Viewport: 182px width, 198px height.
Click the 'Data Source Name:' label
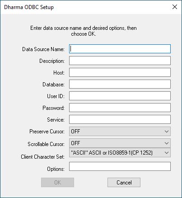pyautogui.click(x=43, y=49)
